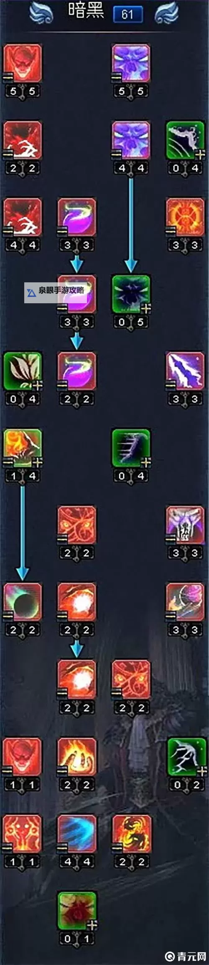This screenshot has height=965, width=209.
Task: Click the horned skull mask skill 3/3
Action: click(185, 525)
